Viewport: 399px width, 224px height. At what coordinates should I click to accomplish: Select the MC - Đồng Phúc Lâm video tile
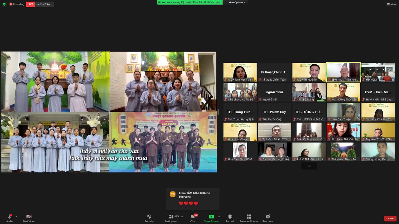344,92
